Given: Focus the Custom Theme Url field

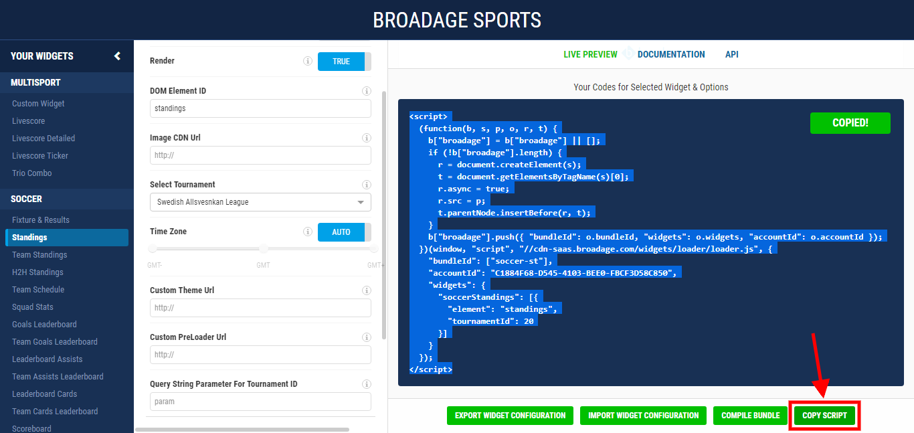Looking at the screenshot, I should pos(260,308).
